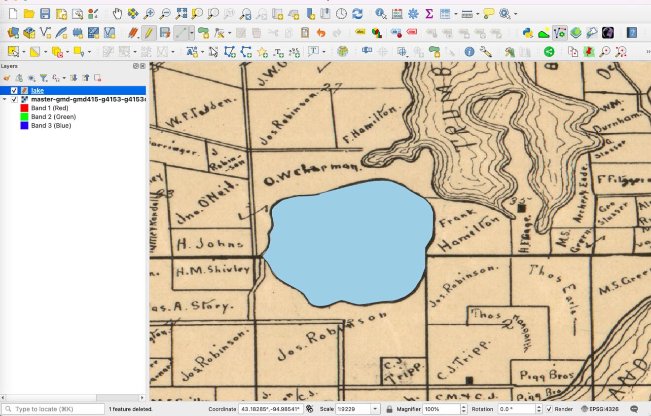Click the Band 1 Red color swatch
The height and width of the screenshot is (416, 651).
click(25, 108)
